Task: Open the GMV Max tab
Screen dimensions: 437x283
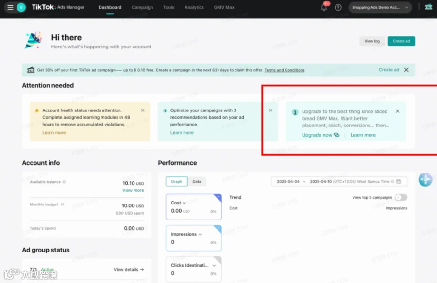Action: (224, 8)
